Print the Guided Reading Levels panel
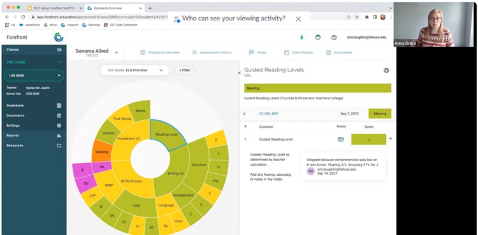The image size is (478, 235). (x=386, y=71)
